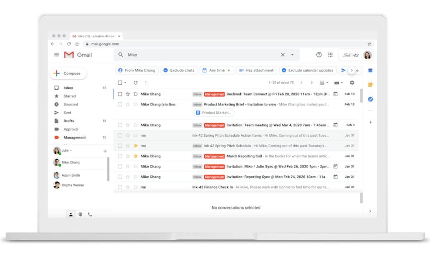This screenshot has height=258, width=430.
Task: Apply Exclude calendar updates filter chip
Action: [308, 70]
